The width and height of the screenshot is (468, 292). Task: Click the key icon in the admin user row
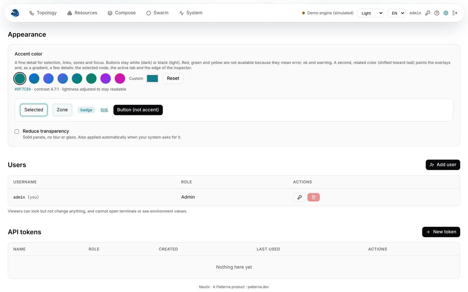point(300,197)
